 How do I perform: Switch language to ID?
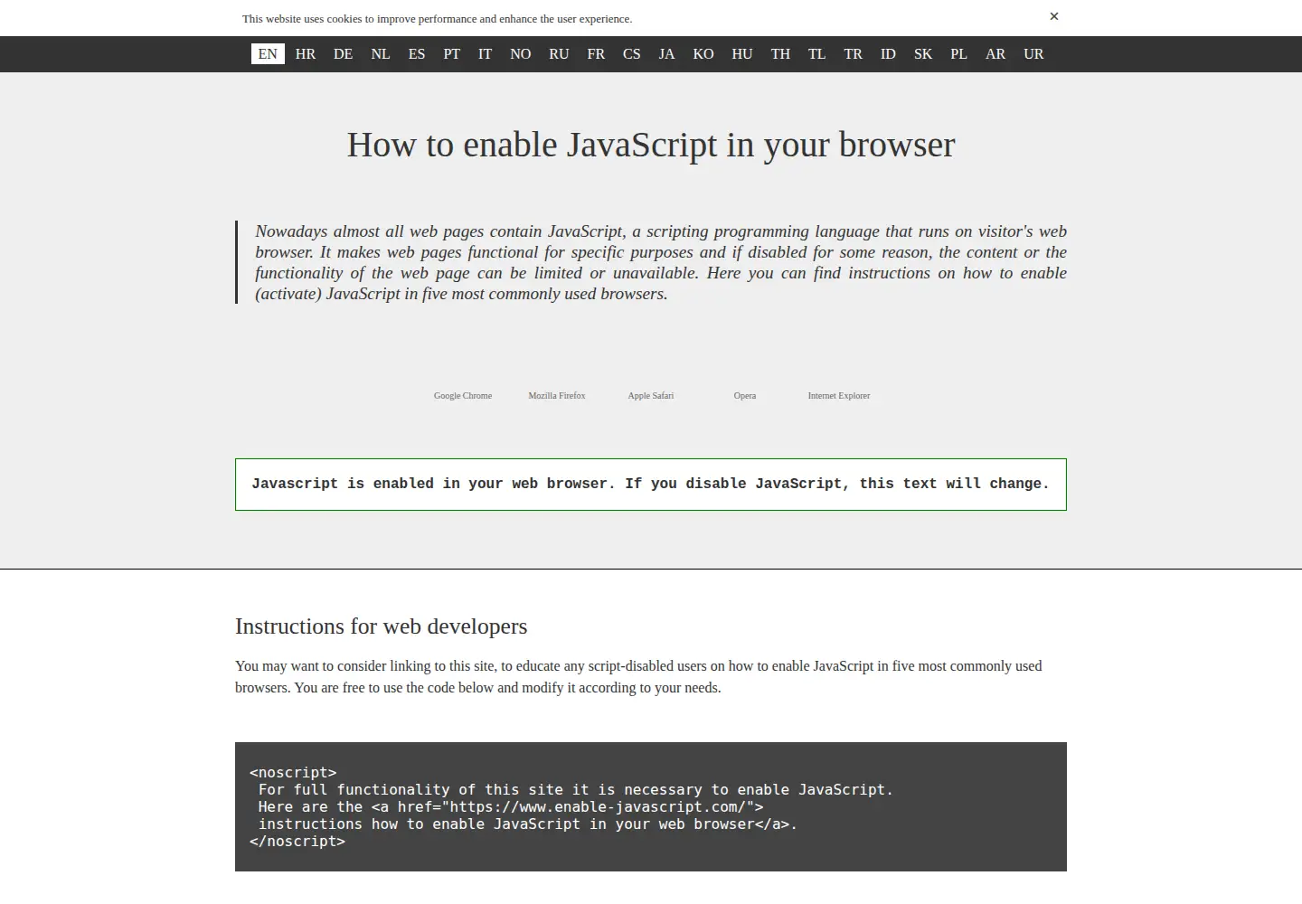point(889,54)
